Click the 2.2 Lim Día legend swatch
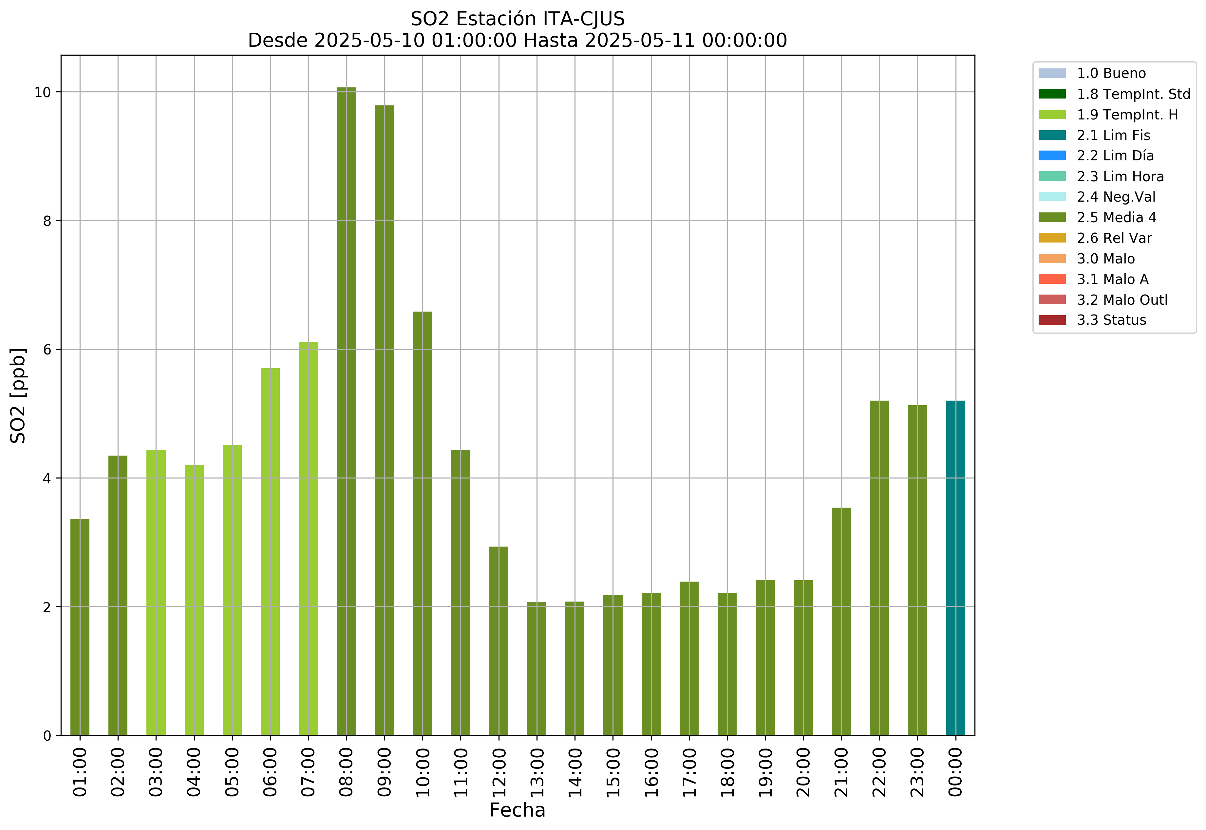1206x830 pixels. pos(1051,155)
